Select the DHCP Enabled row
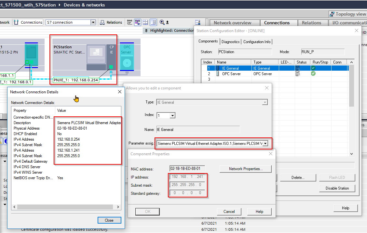367x233 pixels. (x=66, y=134)
